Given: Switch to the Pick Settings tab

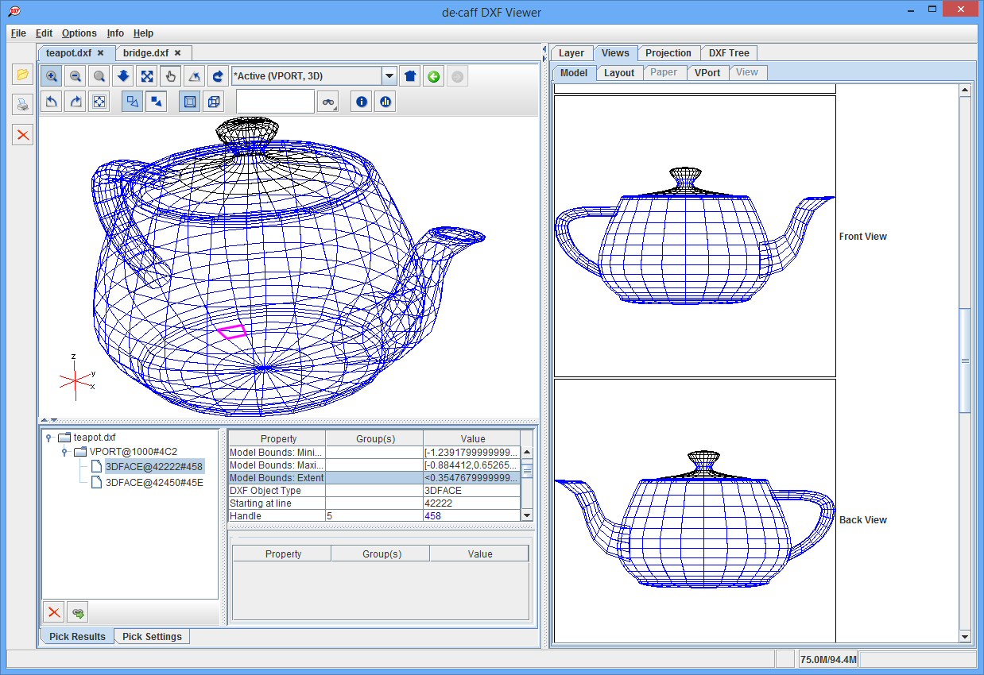Looking at the screenshot, I should pos(152,636).
